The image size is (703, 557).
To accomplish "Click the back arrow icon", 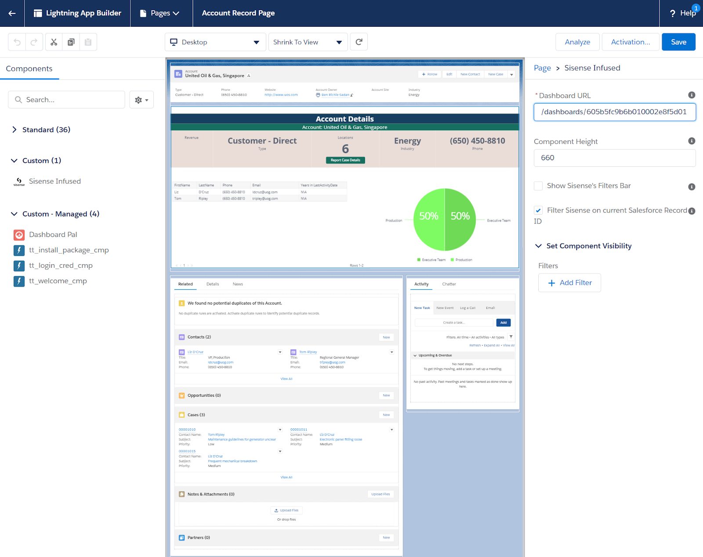I will [12, 13].
